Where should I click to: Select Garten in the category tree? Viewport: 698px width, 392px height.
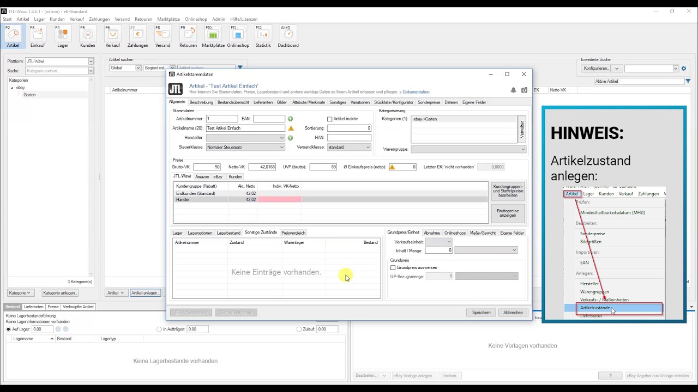pyautogui.click(x=29, y=95)
